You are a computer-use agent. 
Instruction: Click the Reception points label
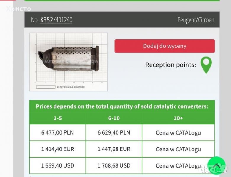170,65
